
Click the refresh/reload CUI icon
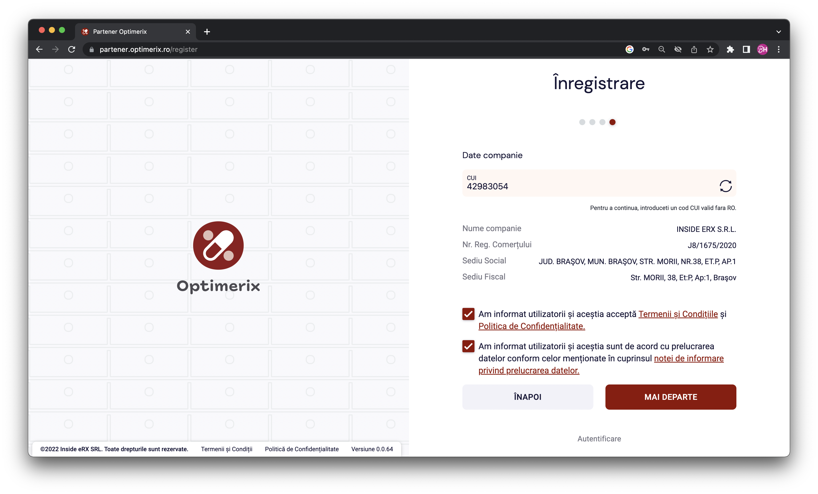(726, 186)
